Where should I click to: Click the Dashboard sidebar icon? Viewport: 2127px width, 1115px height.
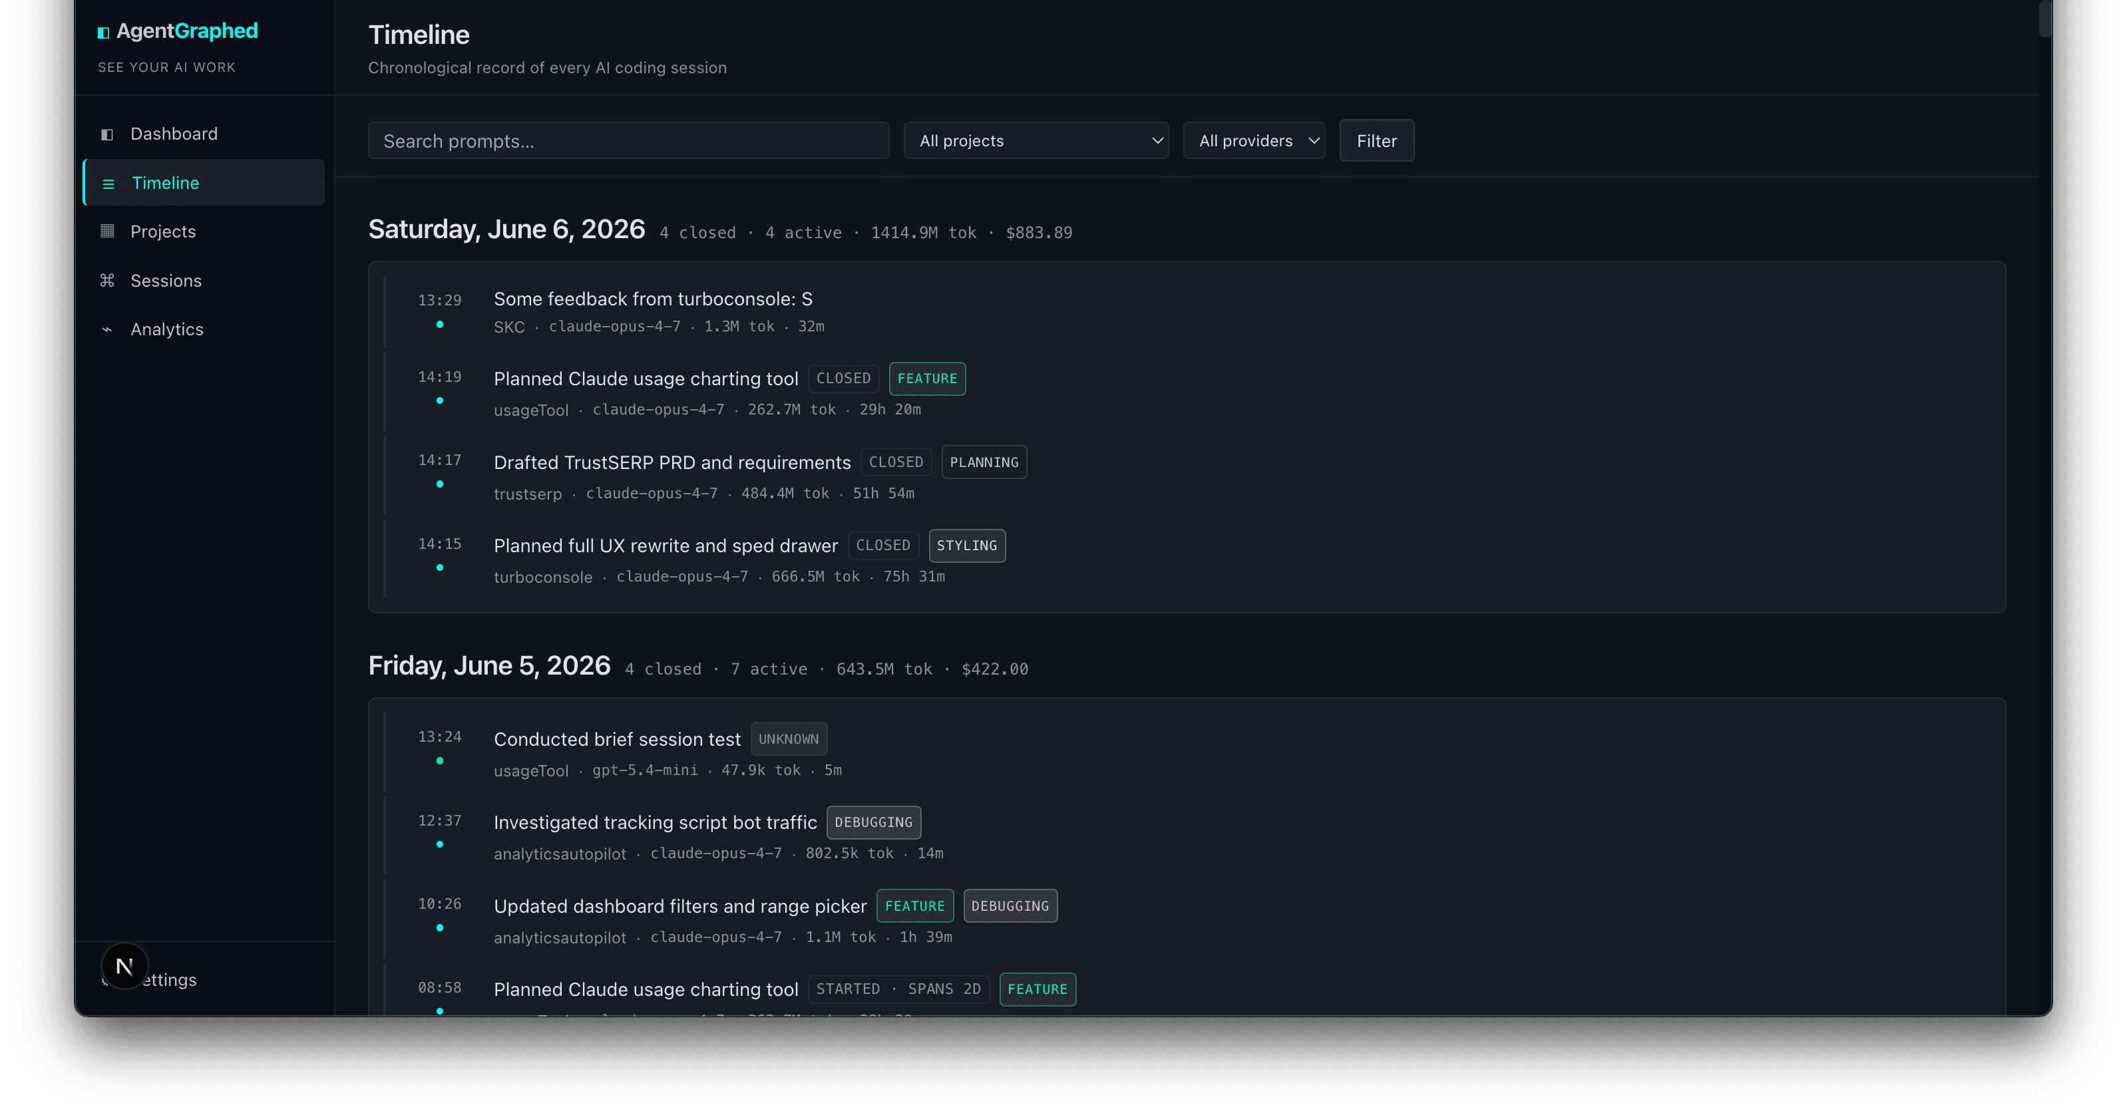click(x=106, y=134)
